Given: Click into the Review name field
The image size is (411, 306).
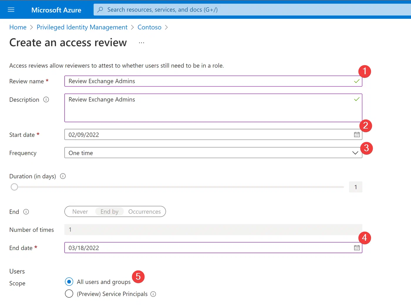Looking at the screenshot, I should coord(213,81).
